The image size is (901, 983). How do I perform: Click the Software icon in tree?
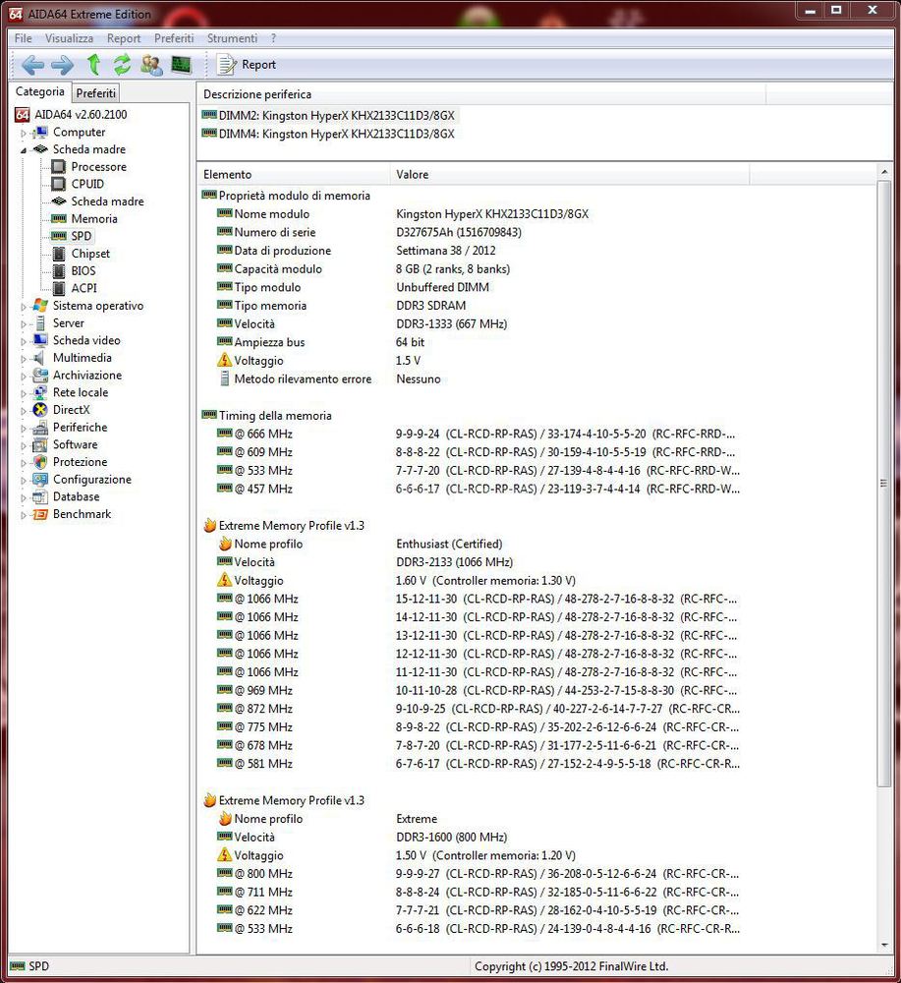pos(40,444)
